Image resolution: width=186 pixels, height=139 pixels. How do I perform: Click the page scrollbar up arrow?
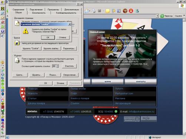pyautogui.click(x=184, y=20)
